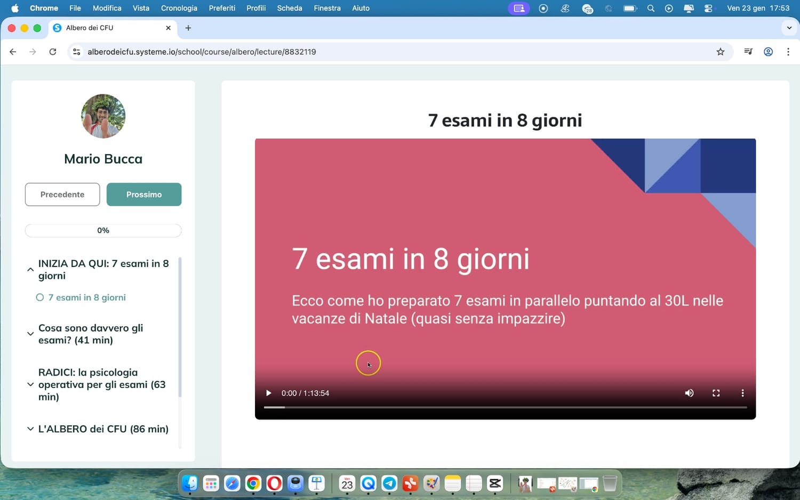Click Mario Bucca's profile picture

click(x=103, y=116)
